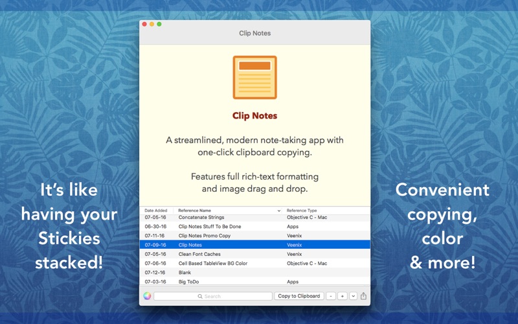The image size is (518, 324).
Task: Select the Clean Font Caches entry
Action: 254,254
